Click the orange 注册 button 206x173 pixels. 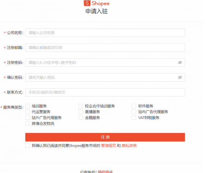click(x=105, y=137)
